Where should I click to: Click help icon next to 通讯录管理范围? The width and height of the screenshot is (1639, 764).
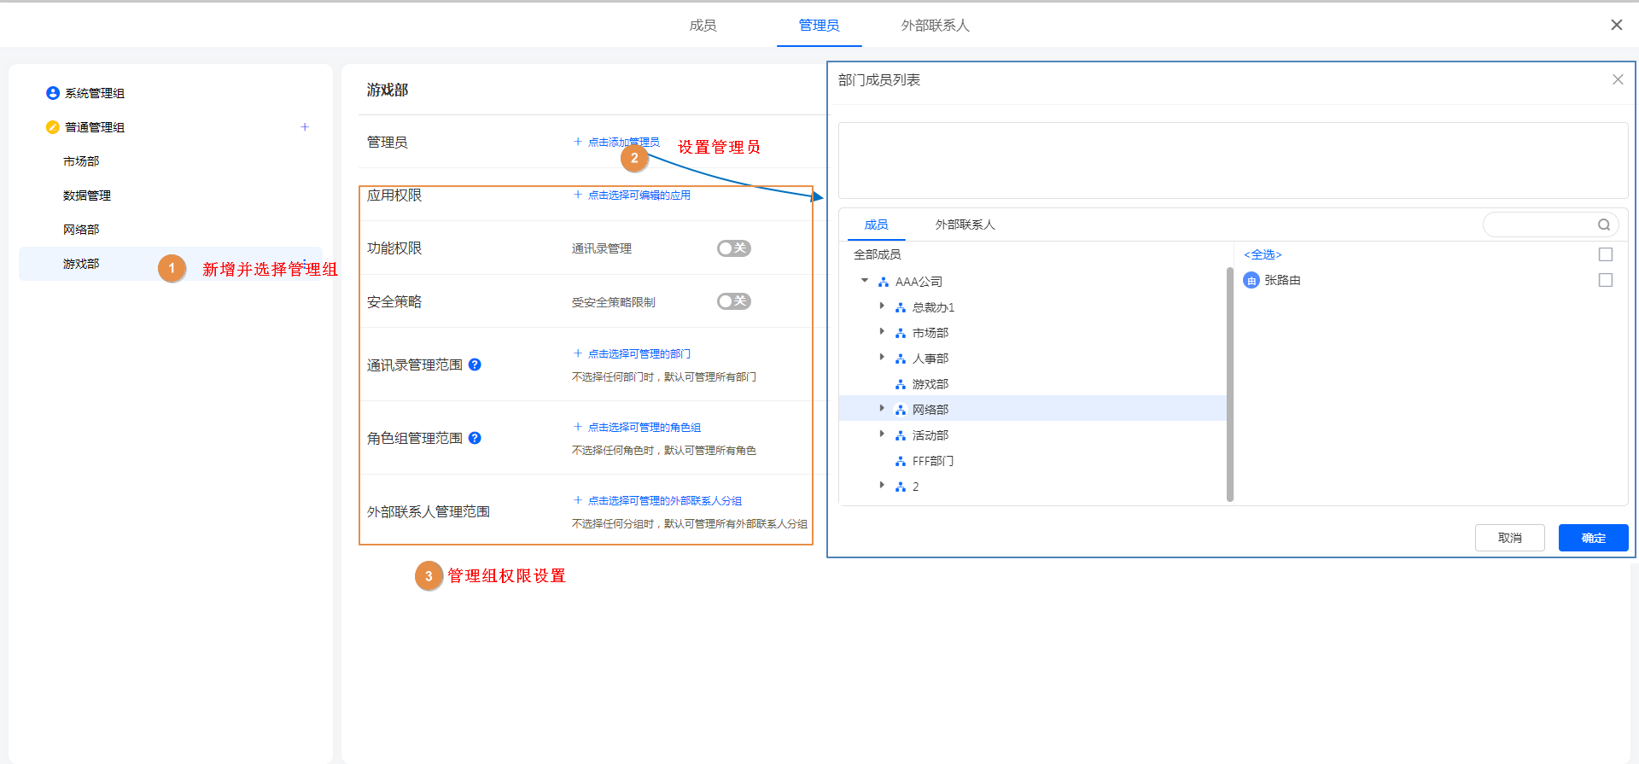tap(475, 365)
